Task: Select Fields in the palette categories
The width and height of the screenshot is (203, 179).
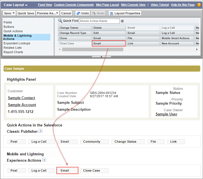Action: point(8,22)
